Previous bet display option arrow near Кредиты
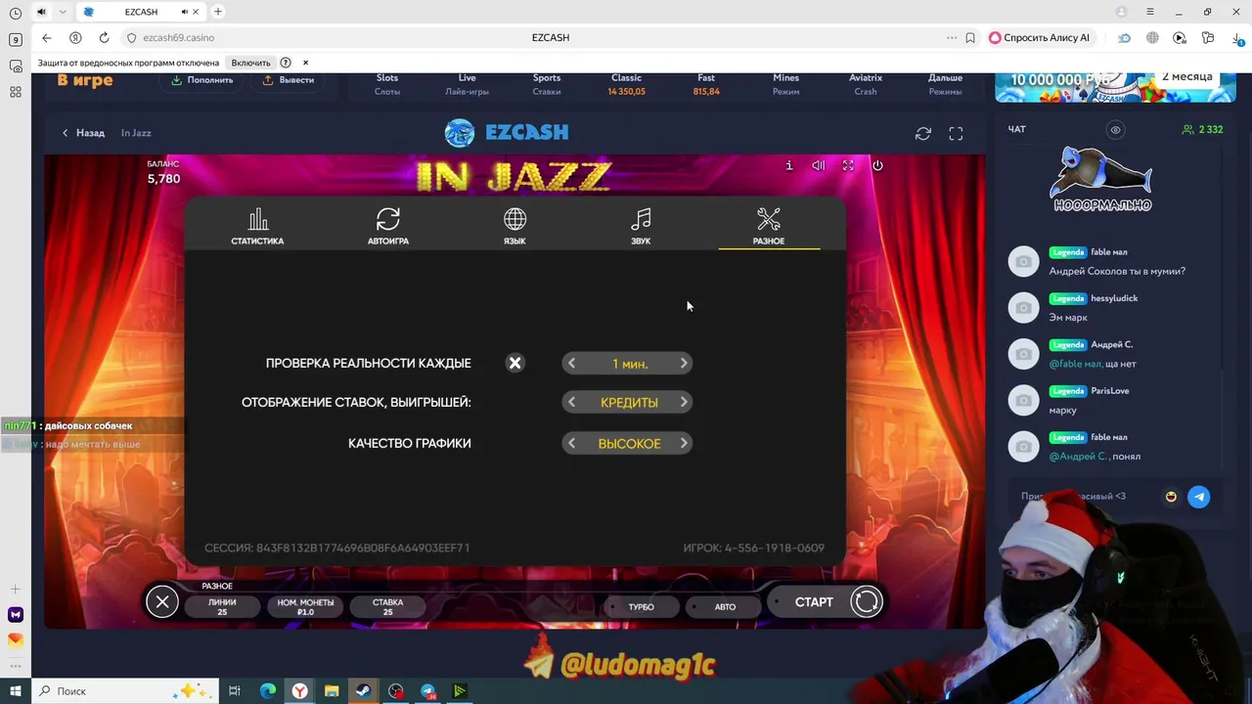The height and width of the screenshot is (704, 1252). point(572,402)
